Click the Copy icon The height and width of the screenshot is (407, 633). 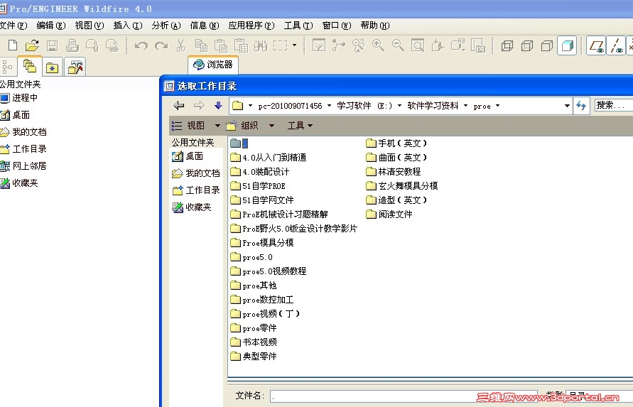pyautogui.click(x=200, y=45)
